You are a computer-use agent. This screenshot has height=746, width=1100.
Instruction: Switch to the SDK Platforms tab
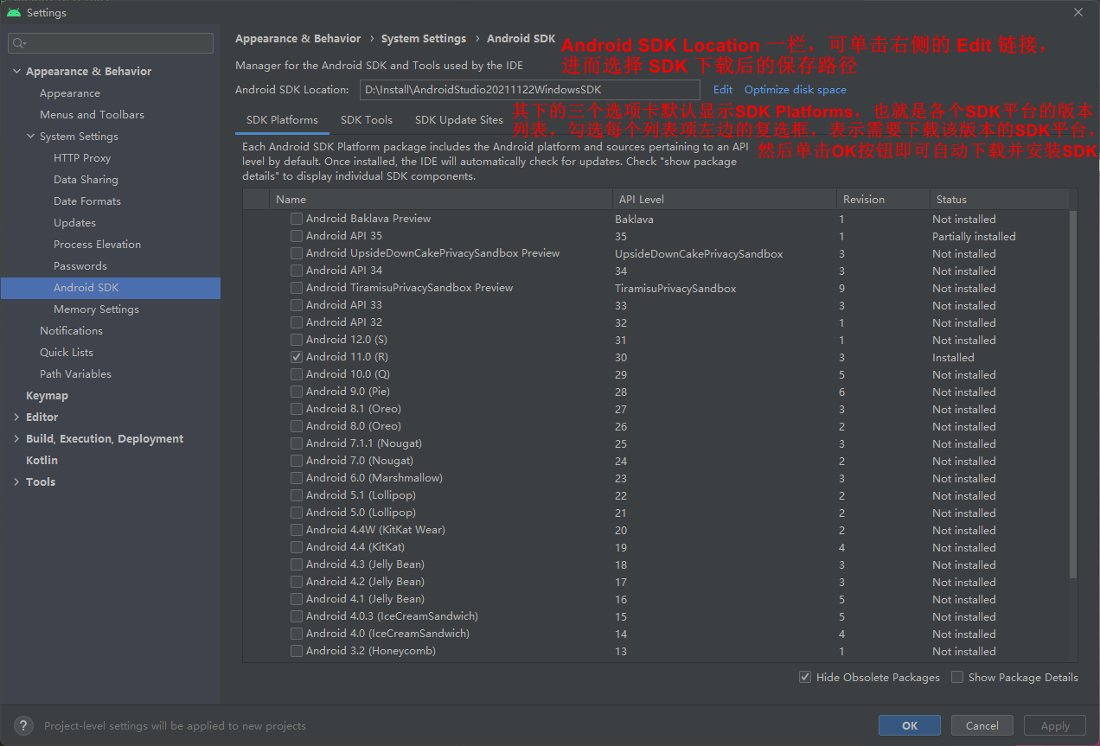click(282, 120)
